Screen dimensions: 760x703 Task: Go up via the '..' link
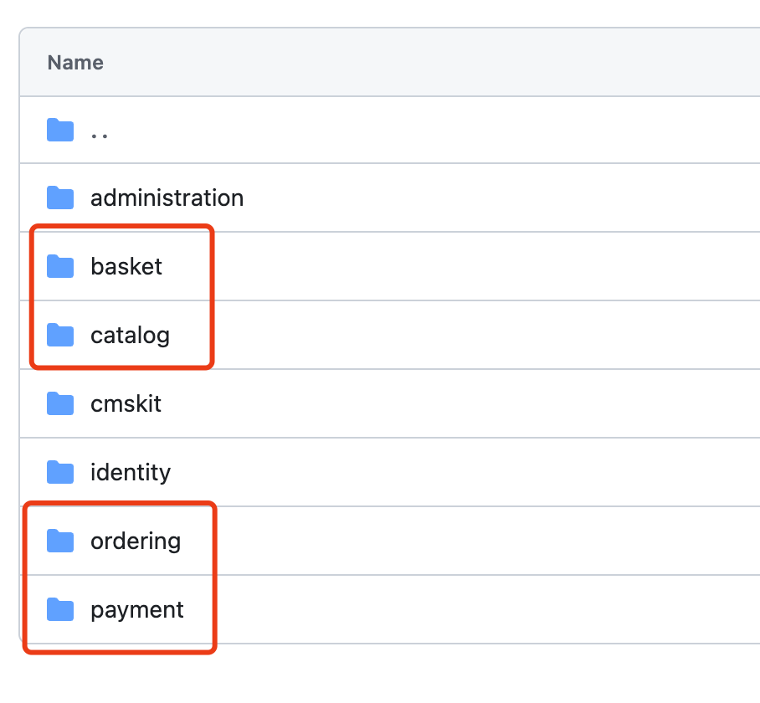(100, 131)
